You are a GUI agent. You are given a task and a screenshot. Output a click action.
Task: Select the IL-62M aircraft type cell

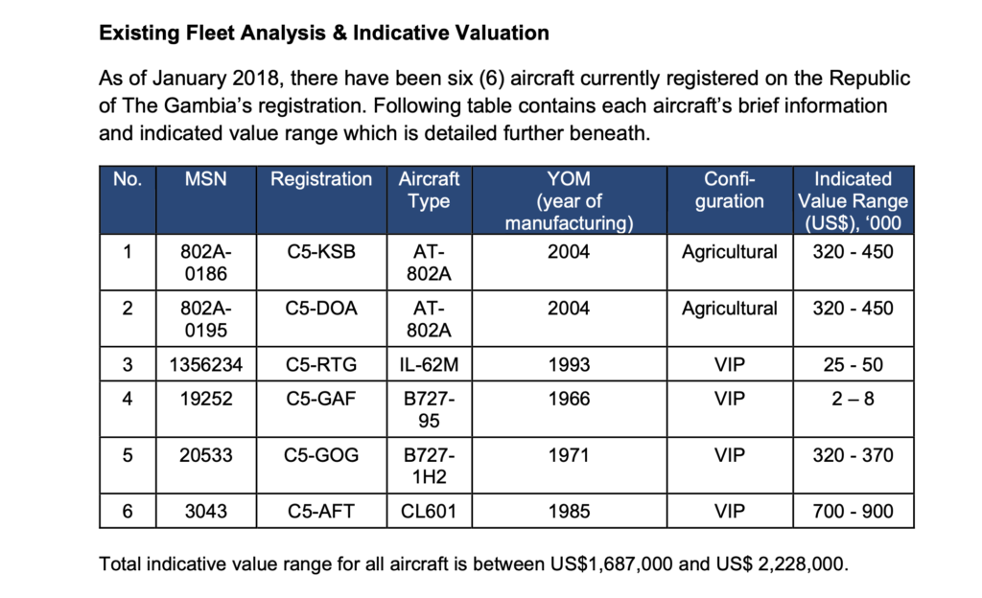point(429,365)
